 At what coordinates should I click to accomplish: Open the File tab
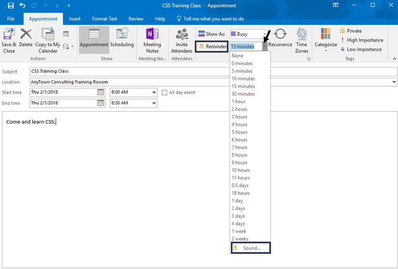[11, 19]
